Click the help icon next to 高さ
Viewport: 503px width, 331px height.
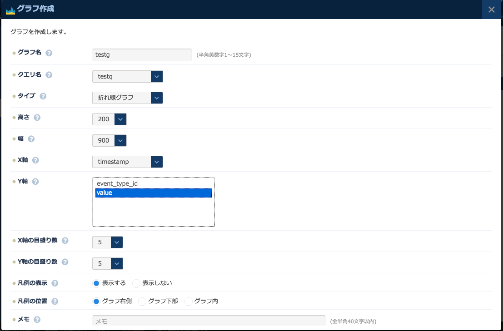(x=37, y=118)
